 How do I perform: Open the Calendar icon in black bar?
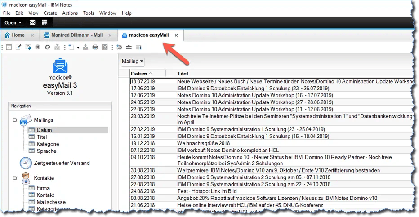[x=45, y=22]
